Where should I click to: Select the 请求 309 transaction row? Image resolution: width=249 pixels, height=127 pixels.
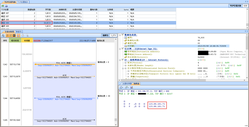pyautogui.click(x=5, y=26)
